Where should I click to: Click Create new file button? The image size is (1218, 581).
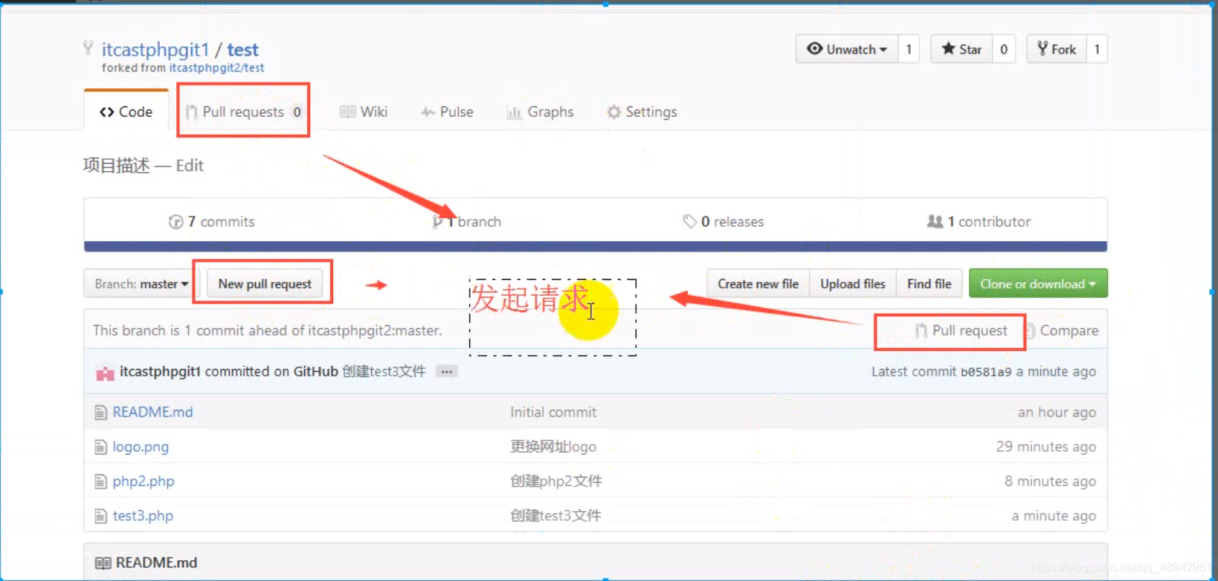point(758,283)
